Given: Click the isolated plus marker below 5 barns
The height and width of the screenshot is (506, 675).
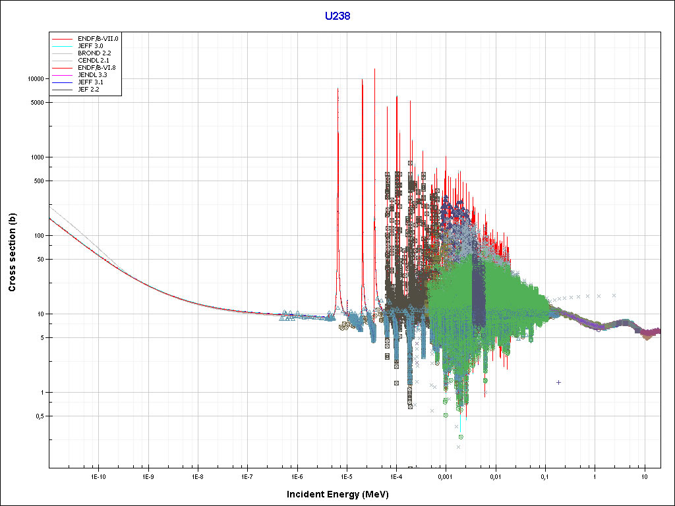Looking at the screenshot, I should point(558,382).
